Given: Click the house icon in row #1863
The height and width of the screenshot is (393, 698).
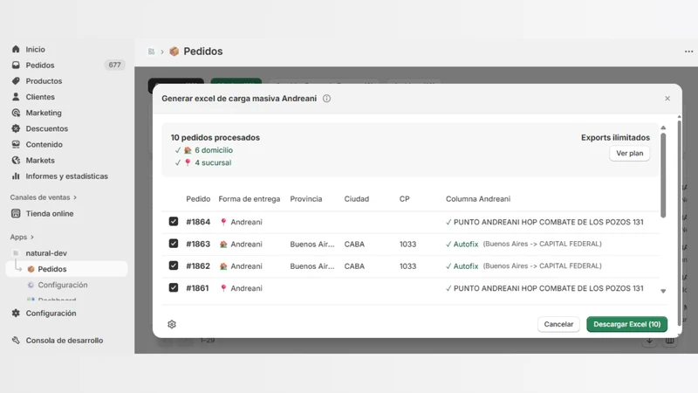Looking at the screenshot, I should pyautogui.click(x=223, y=245).
